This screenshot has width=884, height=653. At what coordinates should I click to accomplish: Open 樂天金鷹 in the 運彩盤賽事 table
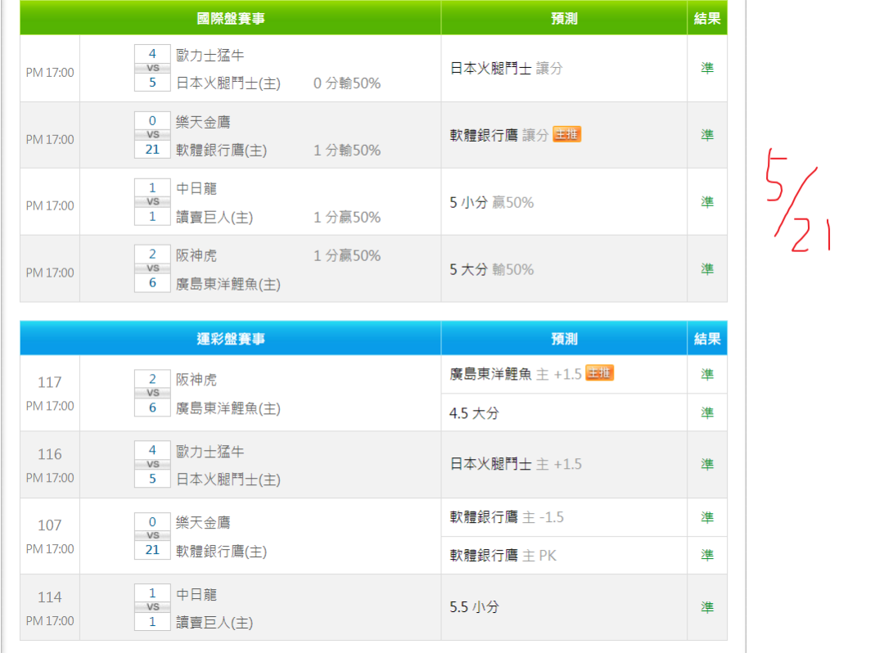tap(203, 522)
